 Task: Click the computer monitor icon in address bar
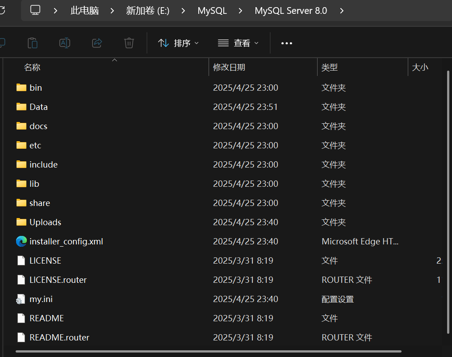(x=35, y=10)
